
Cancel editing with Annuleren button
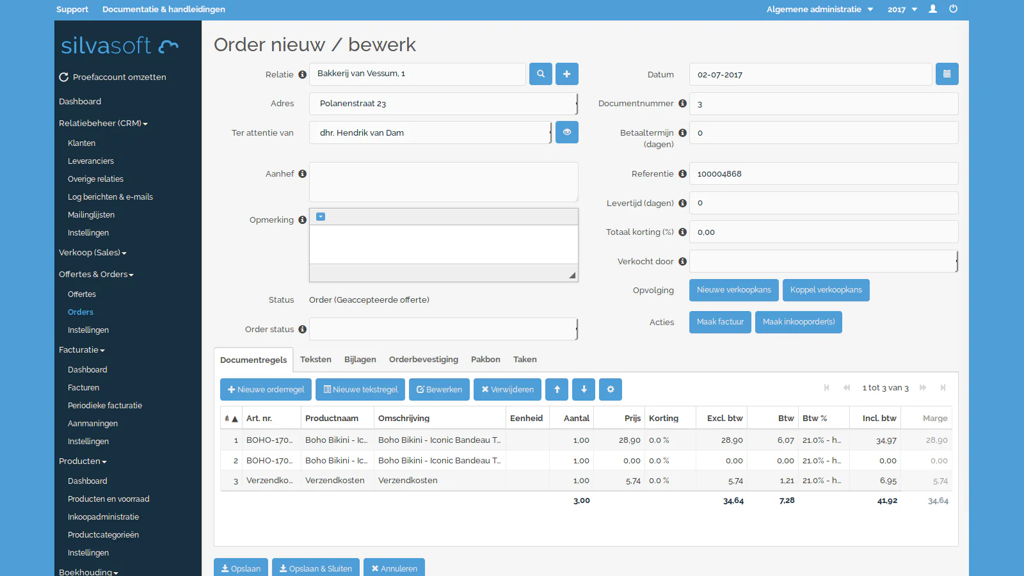click(x=394, y=568)
